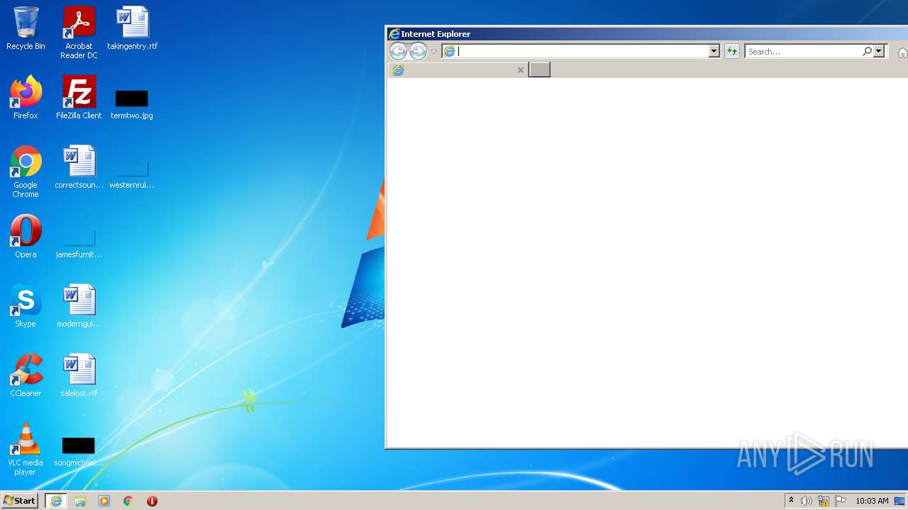Screen dimensions: 908x510
Task: Launch VLC media player shortcut
Action: click(x=26, y=449)
